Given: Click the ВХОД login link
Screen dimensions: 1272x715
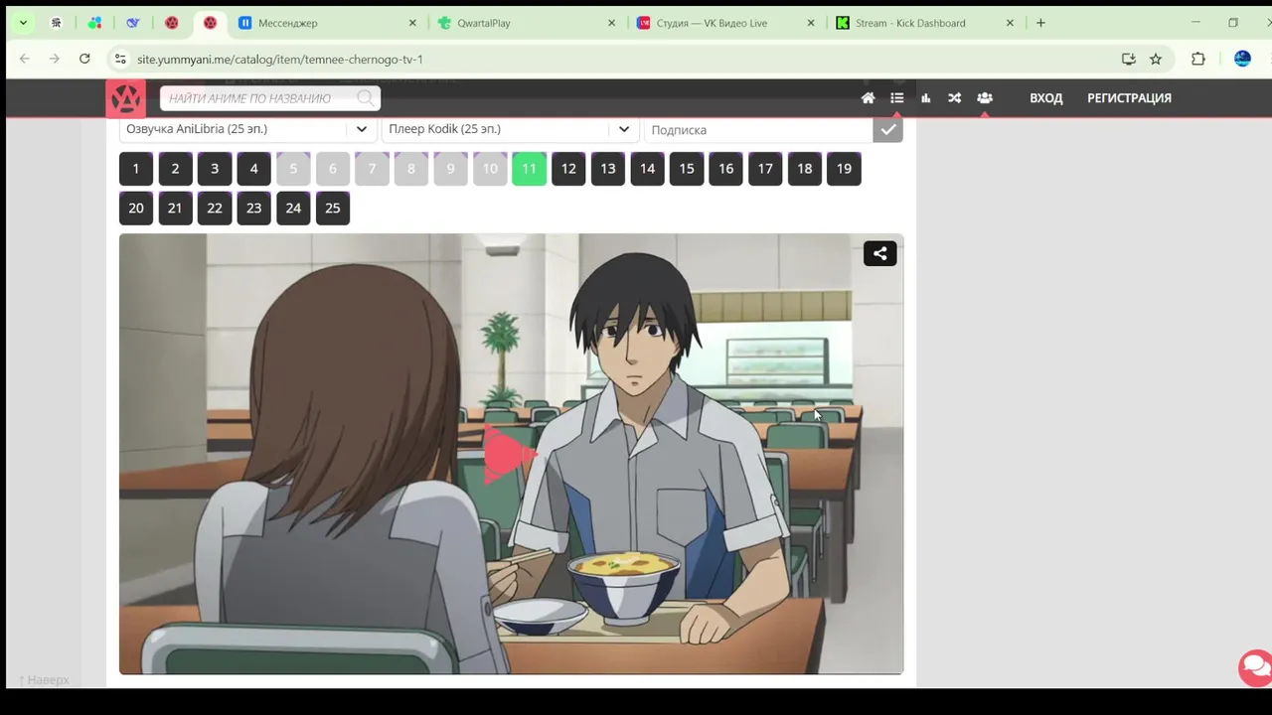Looking at the screenshot, I should [x=1045, y=98].
